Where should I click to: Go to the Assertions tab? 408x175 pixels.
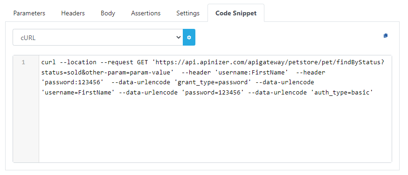coord(145,13)
